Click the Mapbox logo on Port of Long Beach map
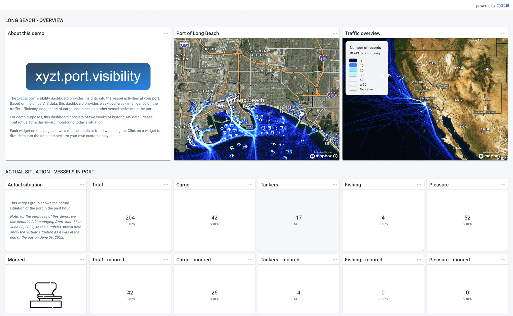 click(321, 156)
